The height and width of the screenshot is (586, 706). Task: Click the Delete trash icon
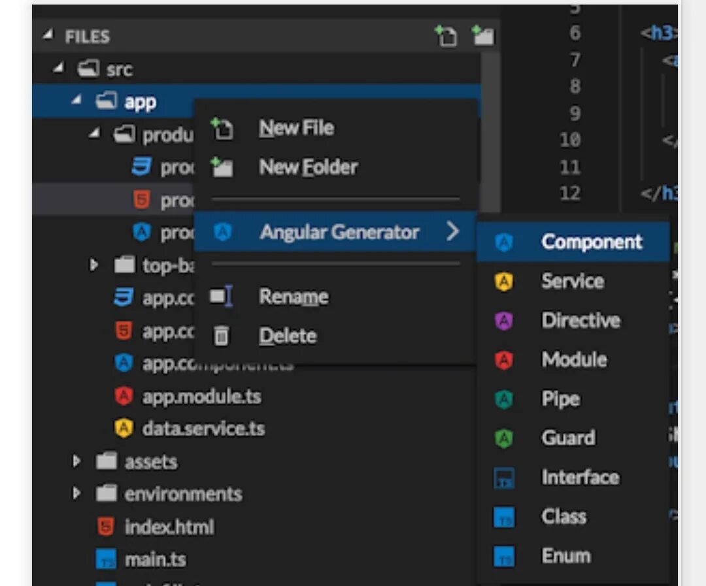pyautogui.click(x=221, y=336)
